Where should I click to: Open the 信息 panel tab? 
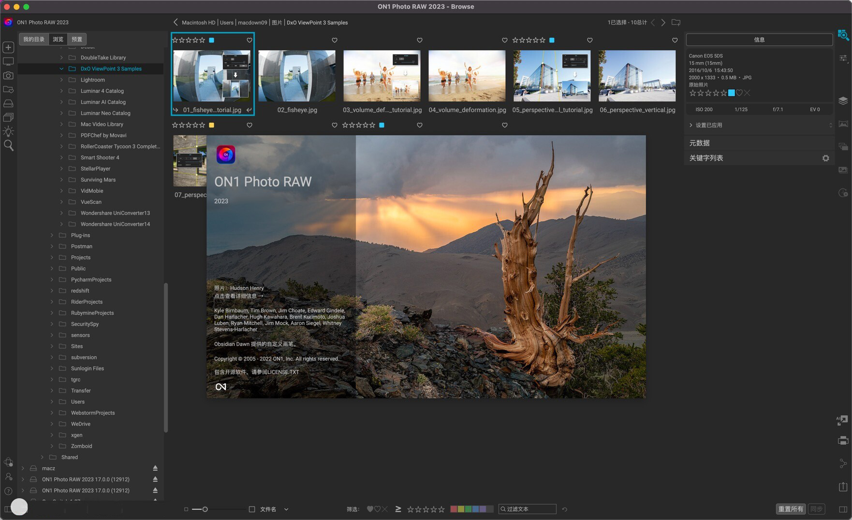pos(759,40)
